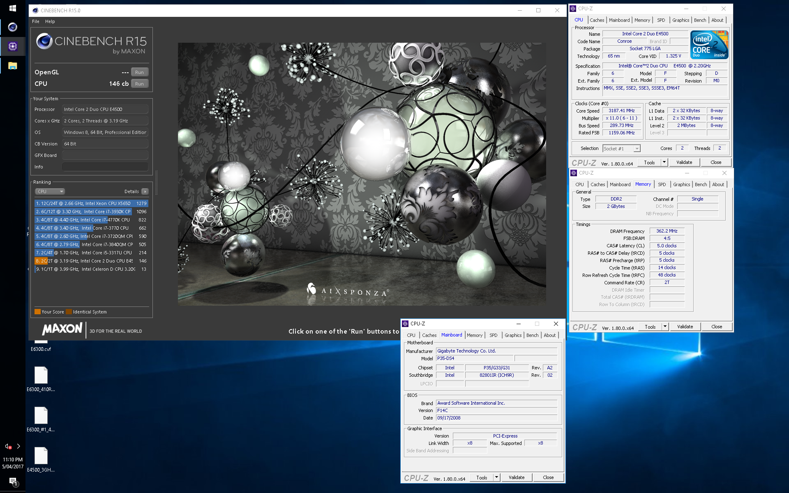The image size is (789, 493).
Task: Click the rendered Cinebench scene image
Action: (x=362, y=174)
